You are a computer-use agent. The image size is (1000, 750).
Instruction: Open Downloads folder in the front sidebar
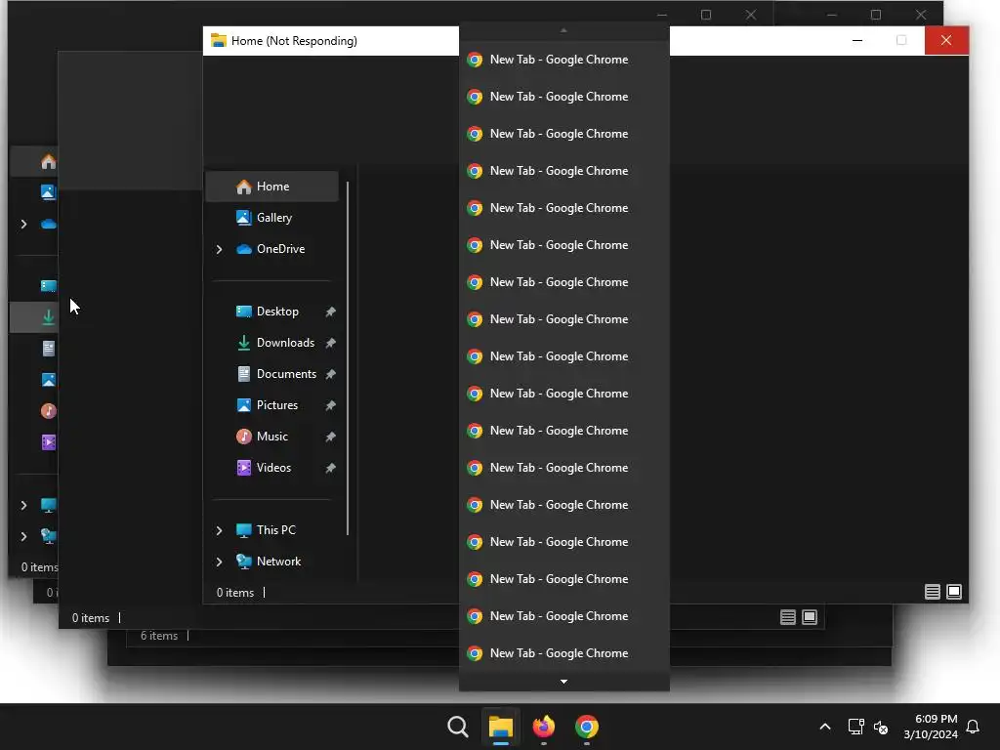271,343
